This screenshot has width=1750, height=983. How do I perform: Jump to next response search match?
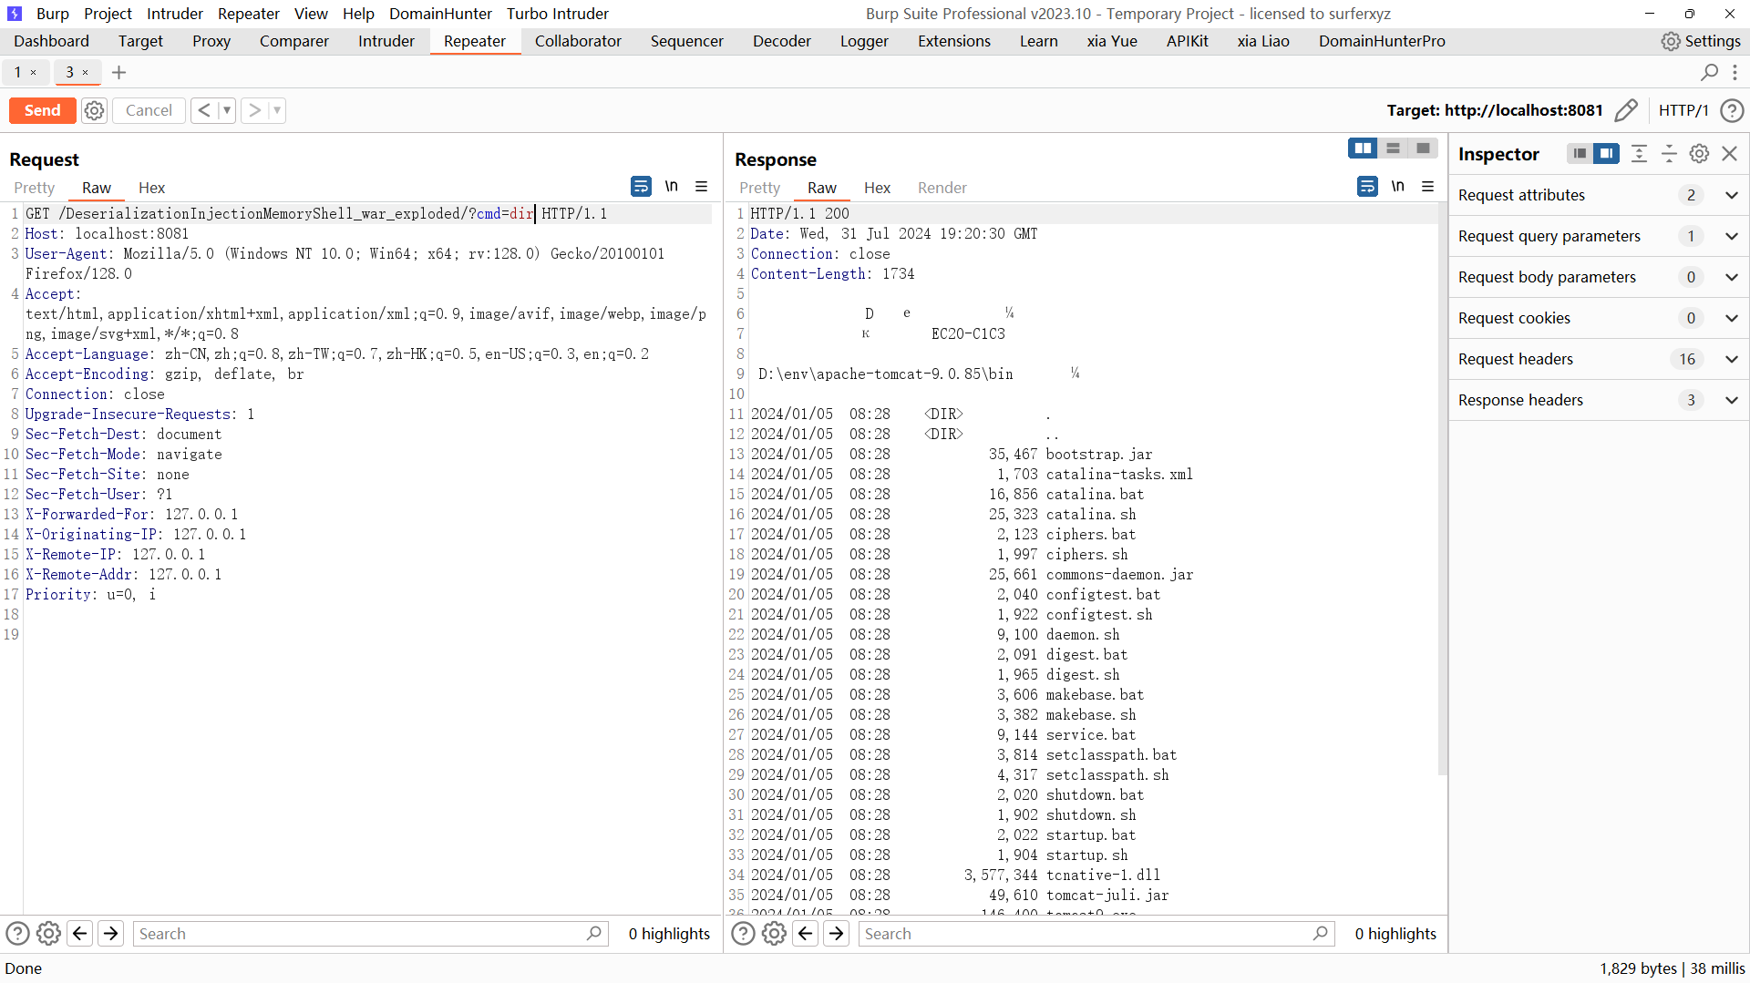[x=837, y=934]
